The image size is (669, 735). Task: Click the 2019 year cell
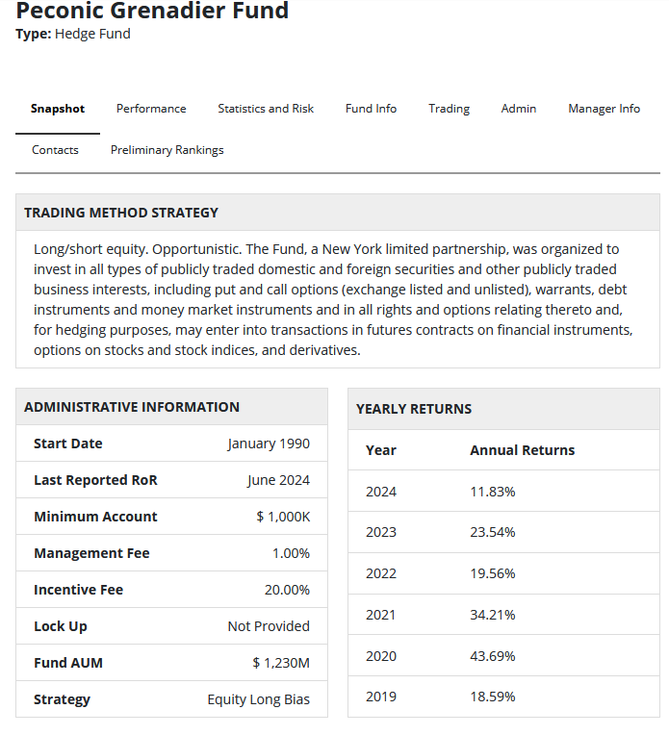coord(381,697)
